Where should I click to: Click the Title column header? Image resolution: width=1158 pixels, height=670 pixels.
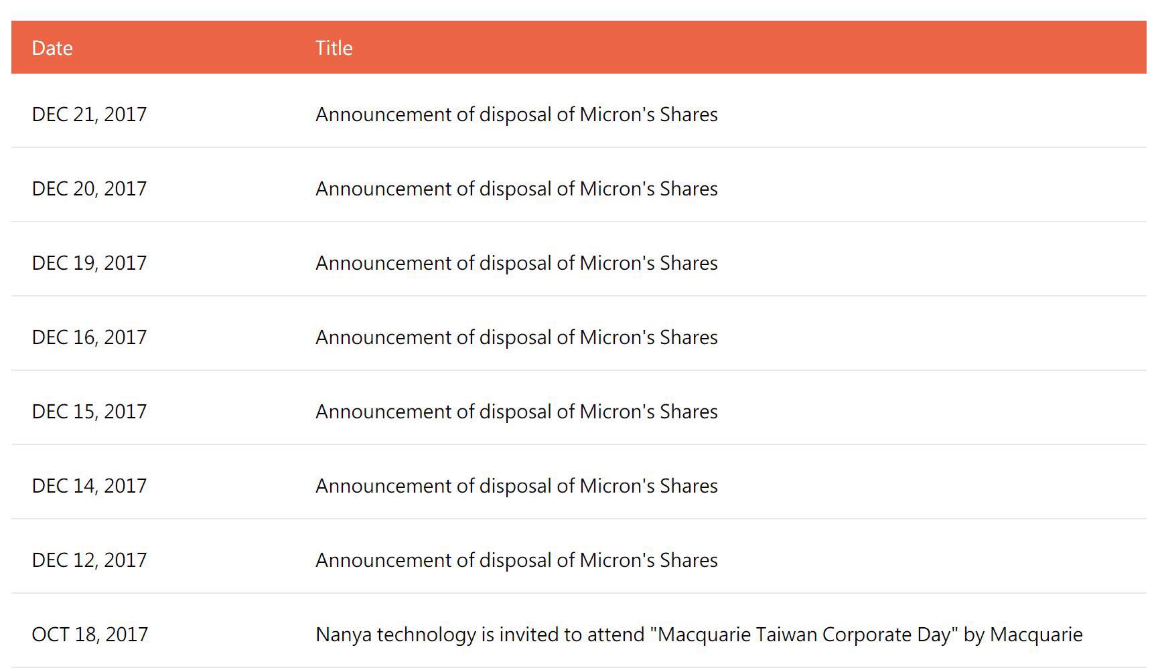click(334, 48)
